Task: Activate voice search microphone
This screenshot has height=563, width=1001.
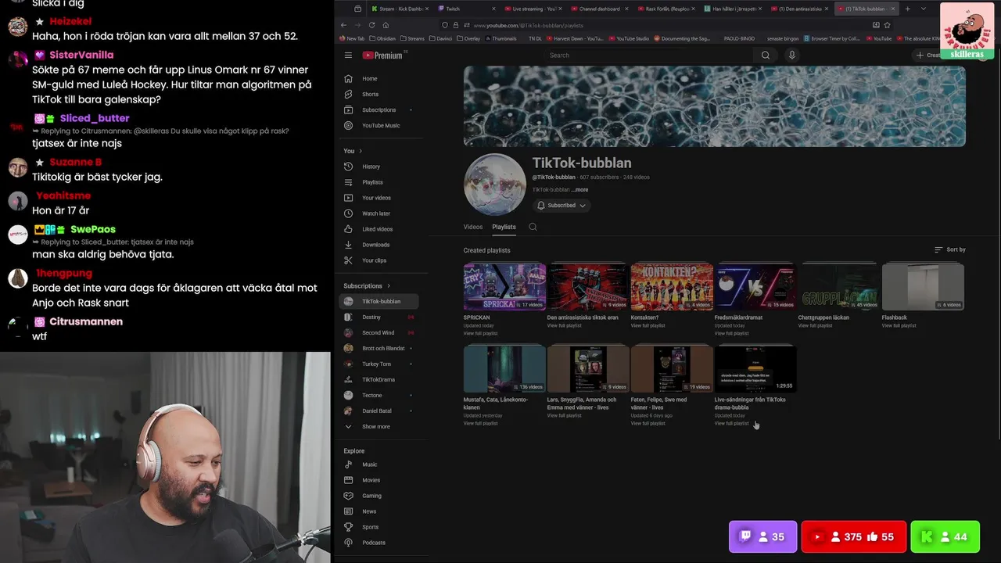Action: click(791, 56)
